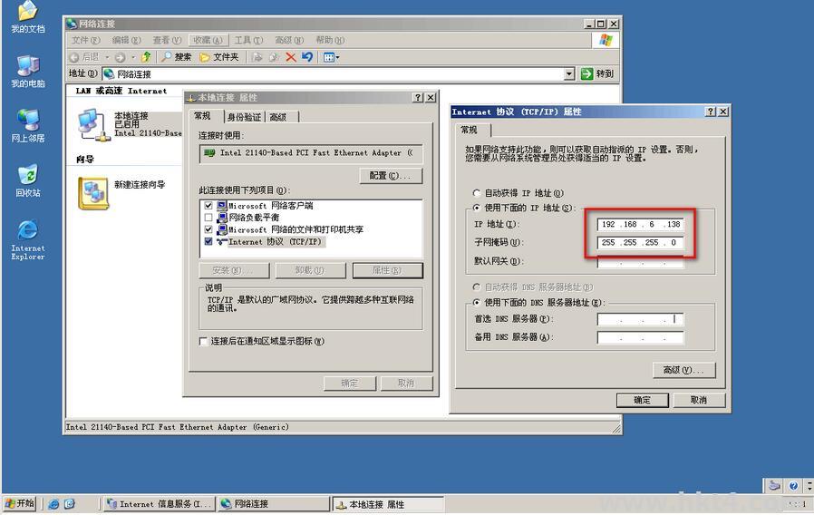This screenshot has width=814, height=515.
Task: Switch to 网络连接 taskbar button
Action: [x=273, y=503]
